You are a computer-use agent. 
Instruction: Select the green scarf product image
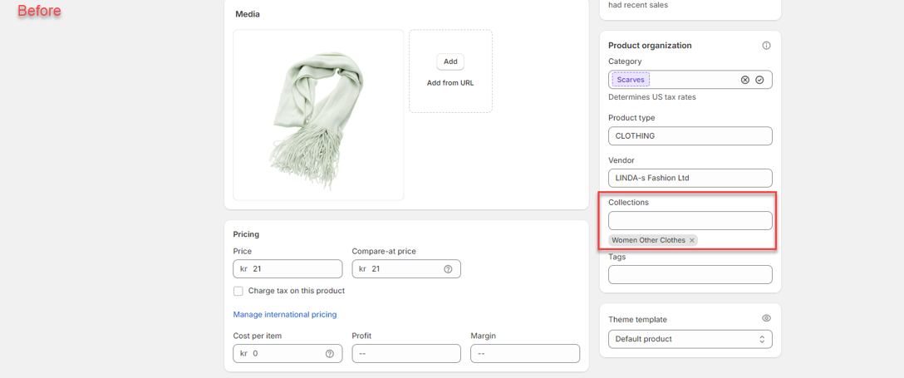pos(318,115)
